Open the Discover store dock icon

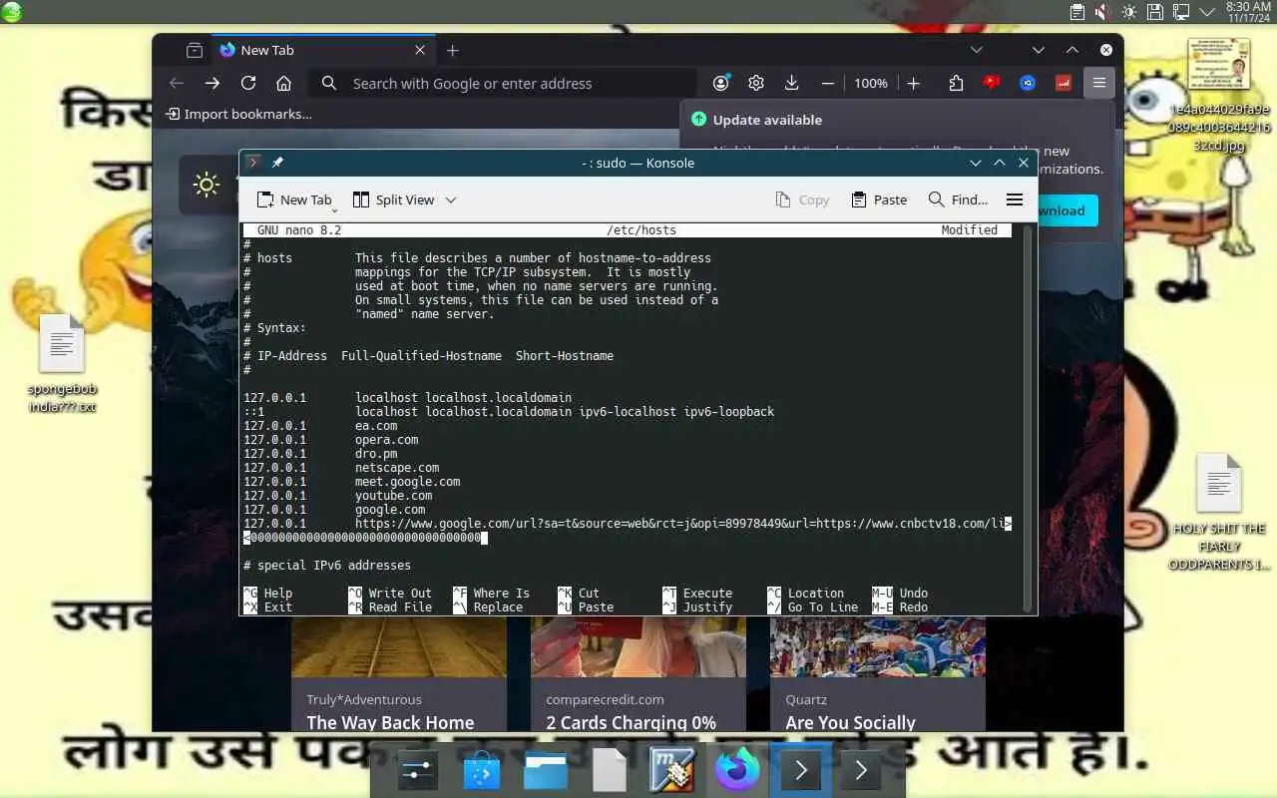point(482,770)
